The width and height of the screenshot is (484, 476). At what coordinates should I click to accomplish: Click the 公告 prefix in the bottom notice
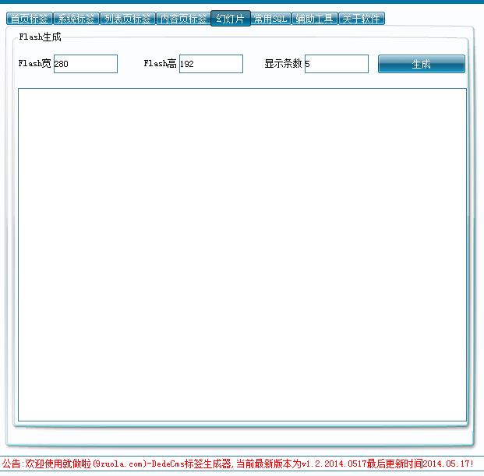pos(12,464)
